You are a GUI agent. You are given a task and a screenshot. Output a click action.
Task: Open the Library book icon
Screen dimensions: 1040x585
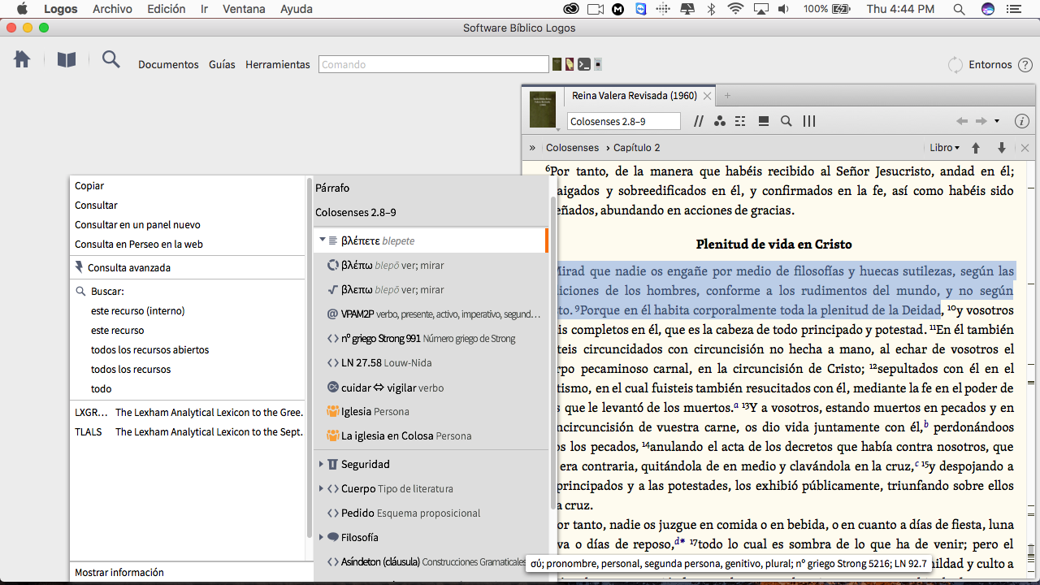coord(67,60)
